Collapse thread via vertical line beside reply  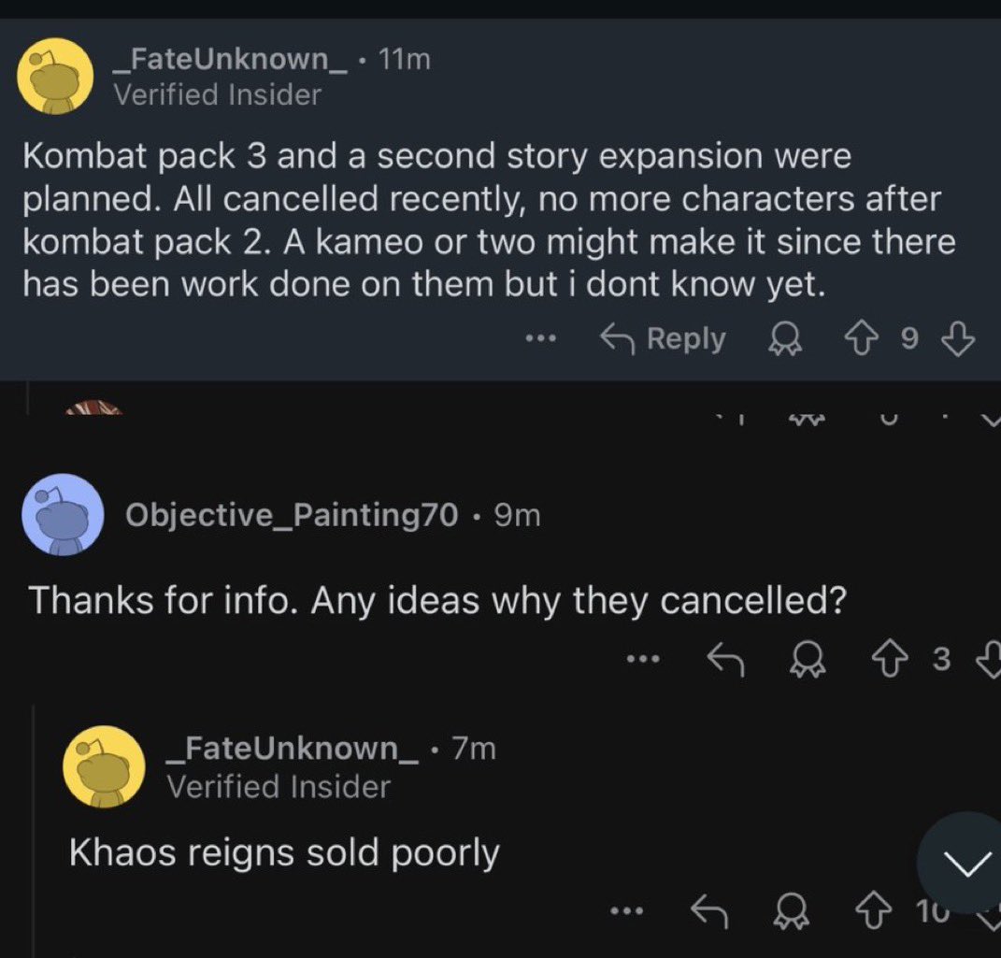pos(34,830)
